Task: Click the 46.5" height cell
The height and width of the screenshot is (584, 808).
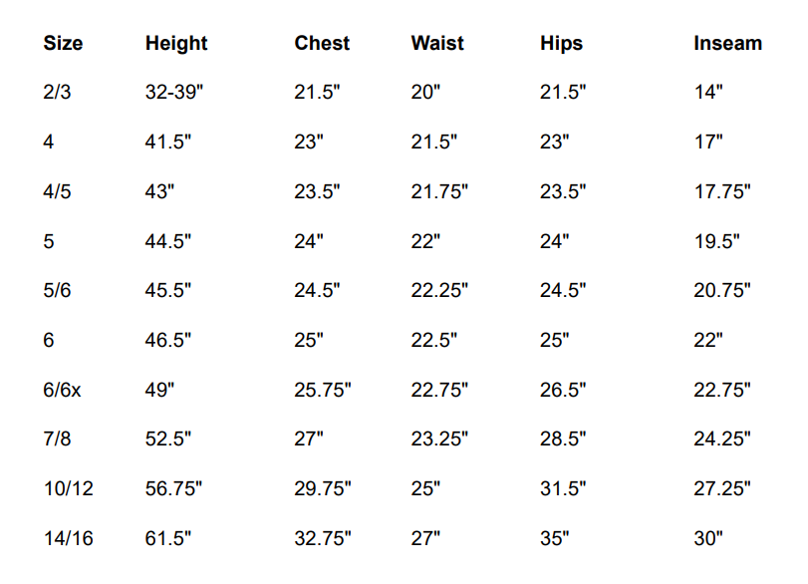Action: [168, 340]
